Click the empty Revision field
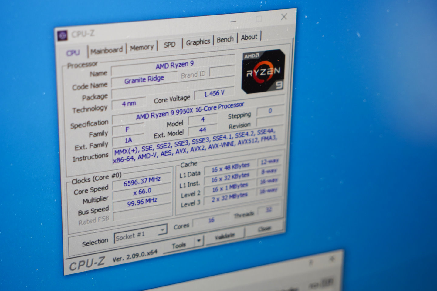Viewport: 437px width, 291px height. 270,120
